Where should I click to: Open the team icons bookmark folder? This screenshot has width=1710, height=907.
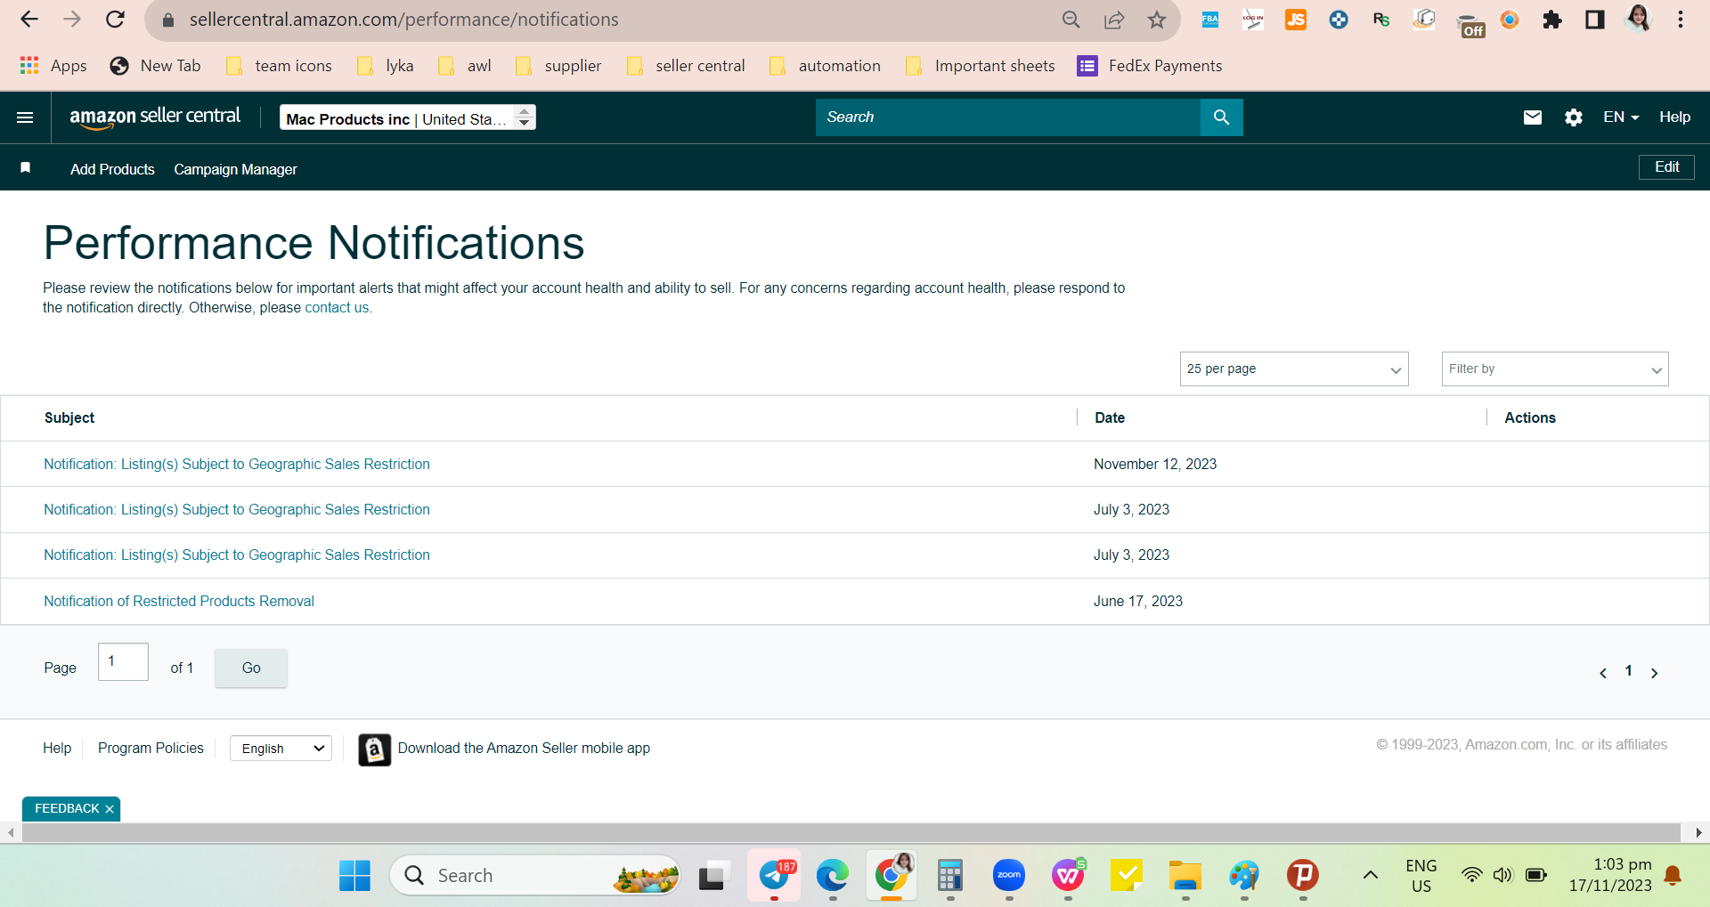pyautogui.click(x=279, y=66)
